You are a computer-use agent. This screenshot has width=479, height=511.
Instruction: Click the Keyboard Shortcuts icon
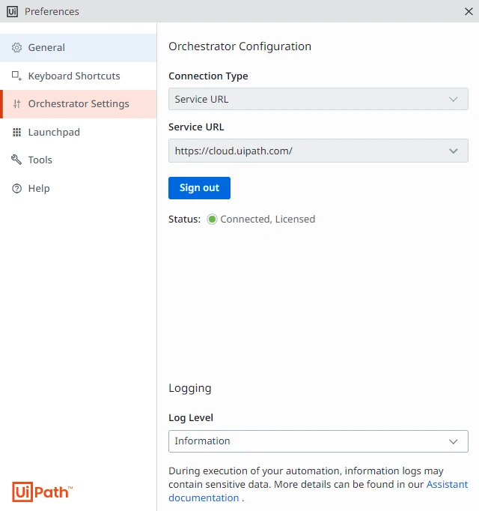pyautogui.click(x=16, y=76)
